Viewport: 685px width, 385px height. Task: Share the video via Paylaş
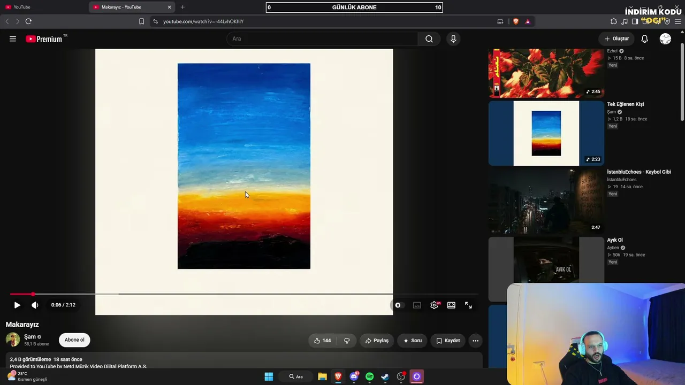[x=377, y=341]
